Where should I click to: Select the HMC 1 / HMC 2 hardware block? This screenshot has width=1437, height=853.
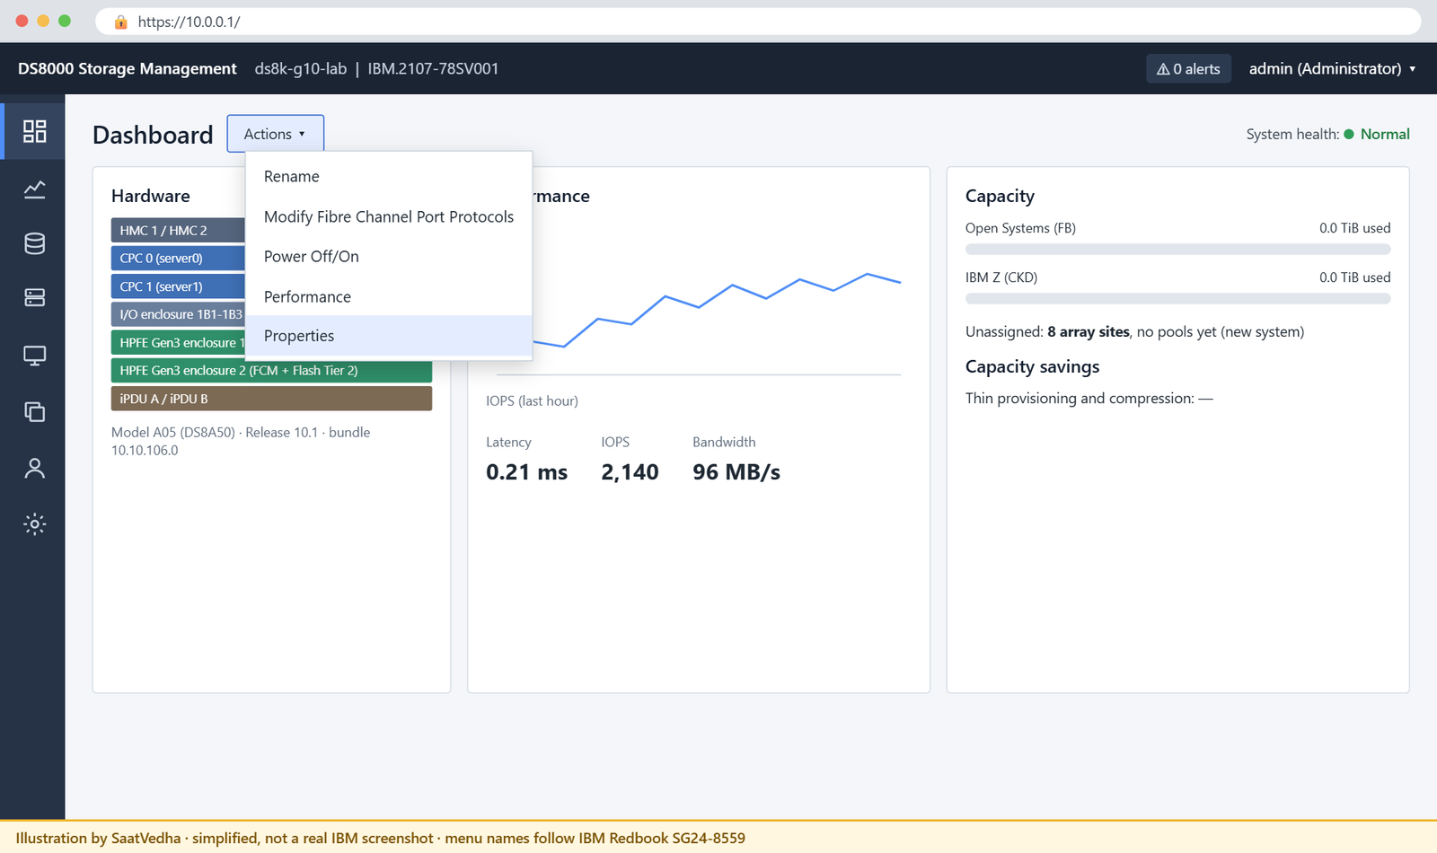click(178, 231)
